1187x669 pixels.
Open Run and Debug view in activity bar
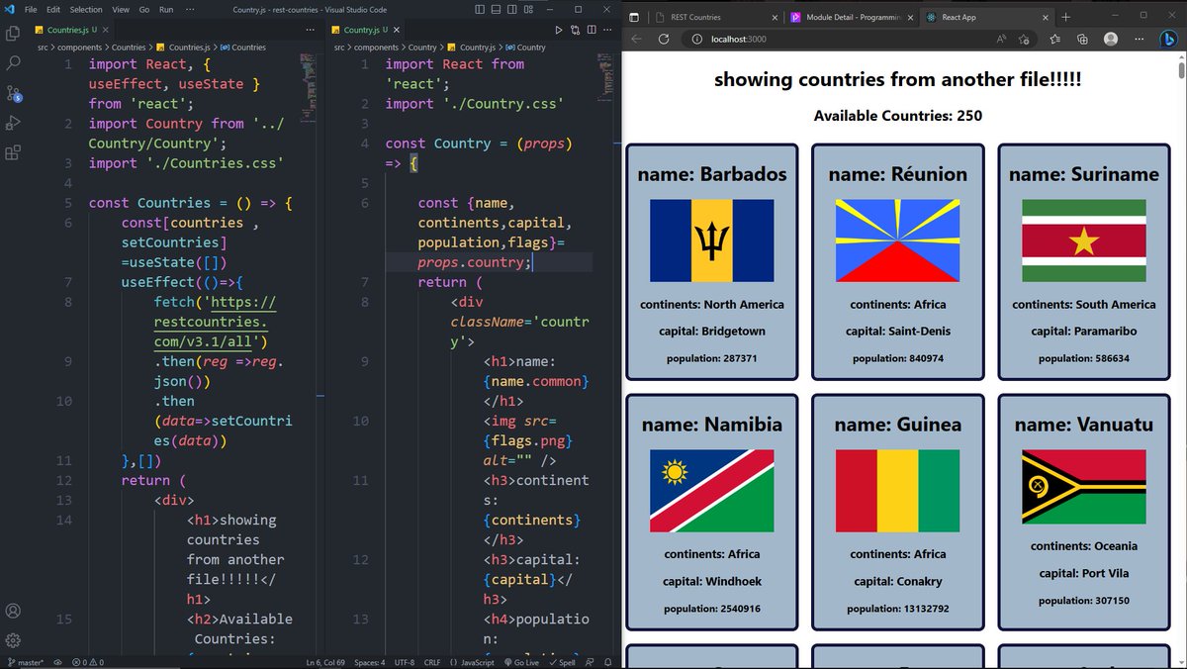coord(13,123)
